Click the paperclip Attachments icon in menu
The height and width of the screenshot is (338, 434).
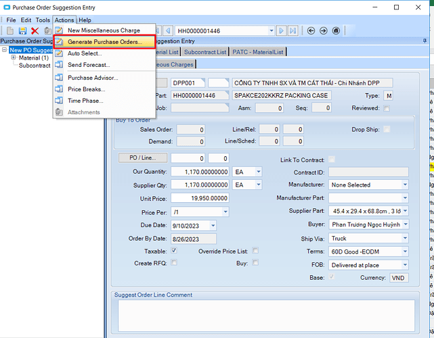[59, 112]
